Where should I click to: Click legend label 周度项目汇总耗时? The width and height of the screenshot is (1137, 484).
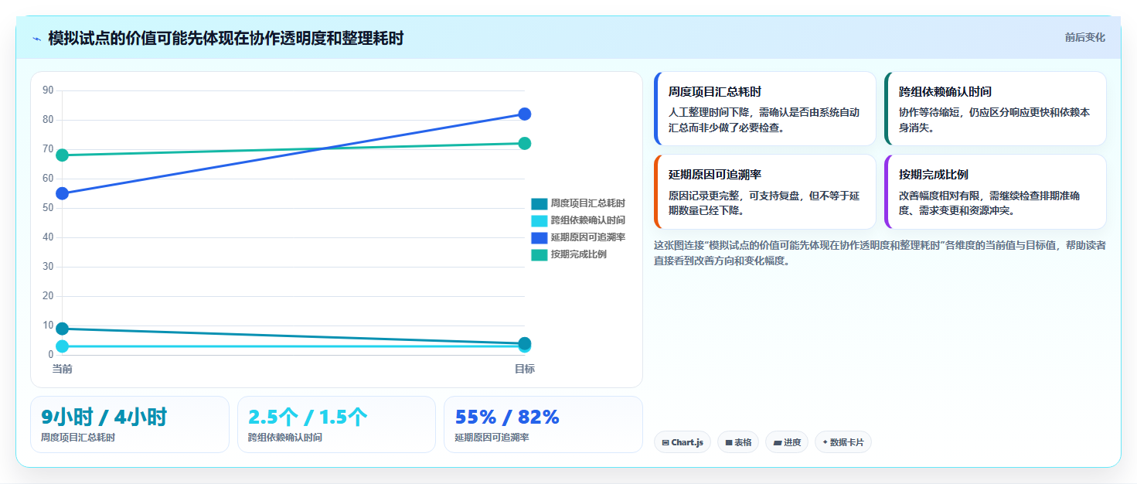[x=587, y=203]
